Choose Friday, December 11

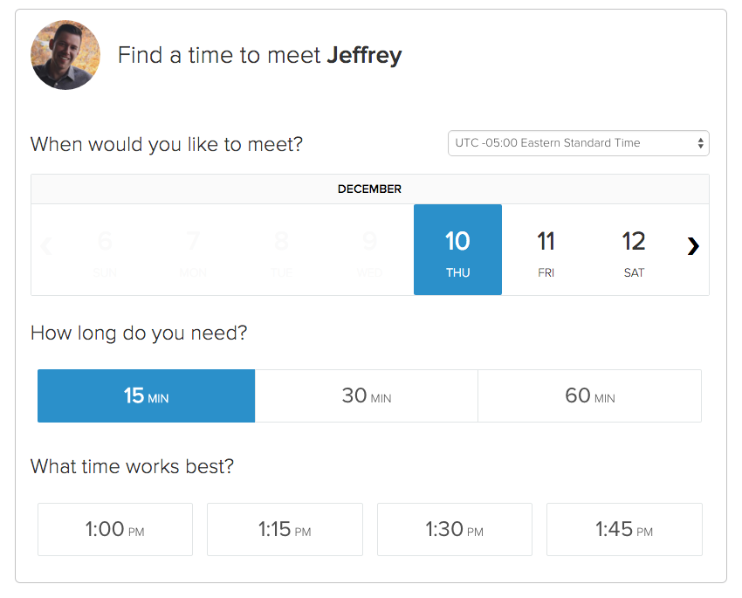coord(546,250)
